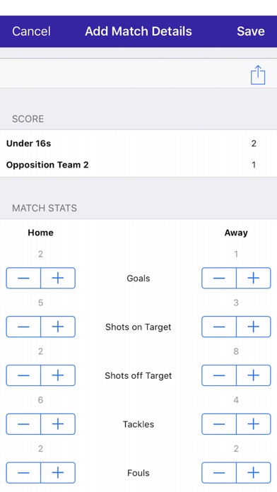This screenshot has width=277, height=492.
Task: Add a Home Shot on Target
Action: click(x=58, y=327)
